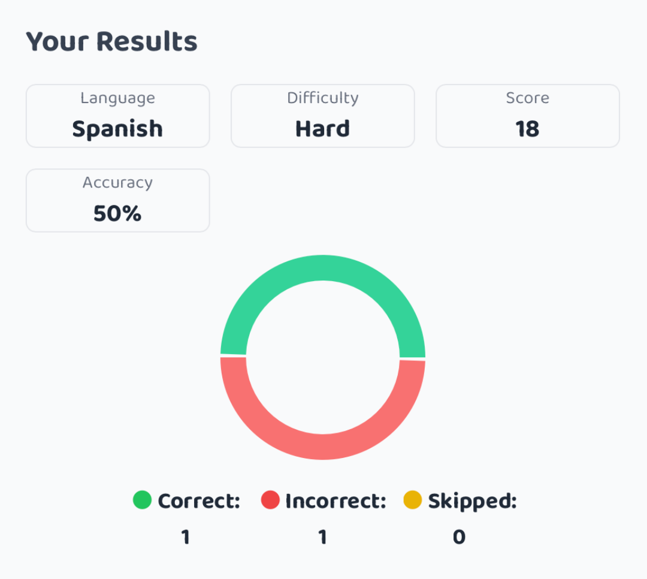Click the Language Spanish card
Viewport: 647px width, 579px height.
pos(117,116)
